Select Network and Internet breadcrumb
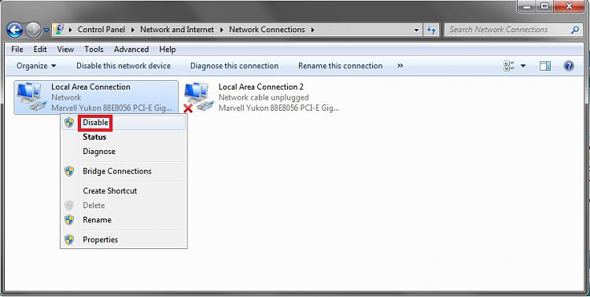The image size is (590, 297). (177, 29)
